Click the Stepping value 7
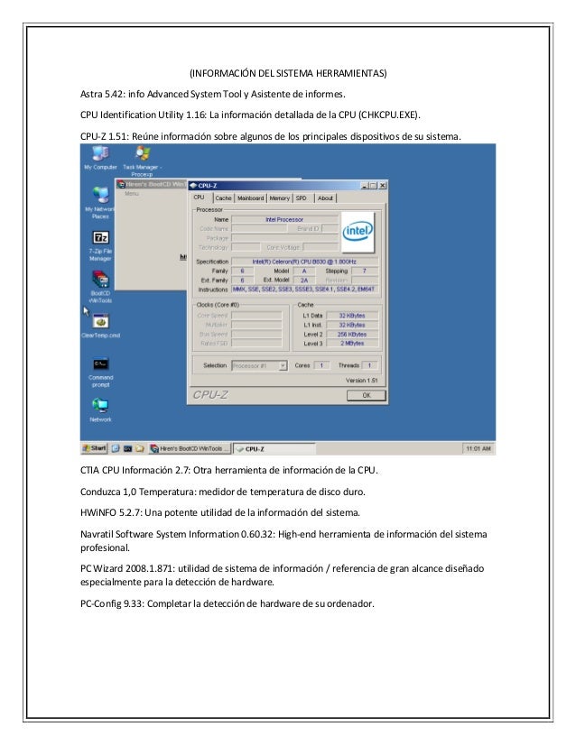 365,271
